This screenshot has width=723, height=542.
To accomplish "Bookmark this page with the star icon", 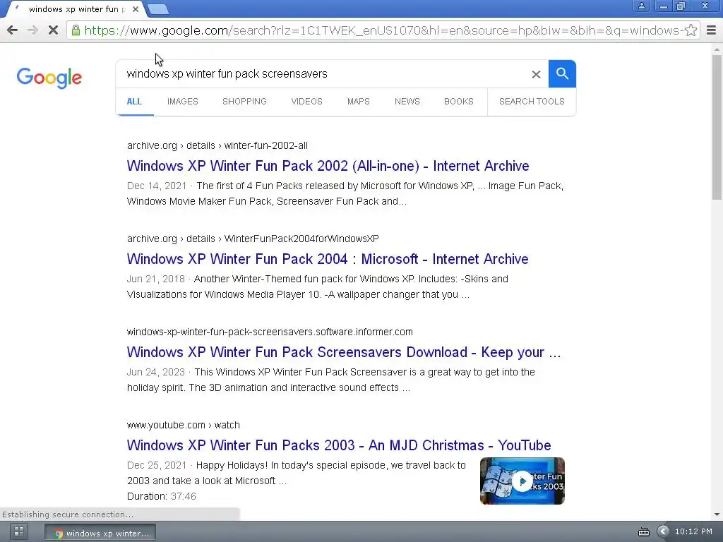I will point(691,30).
